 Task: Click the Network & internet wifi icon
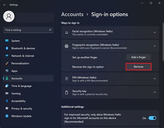point(7,56)
